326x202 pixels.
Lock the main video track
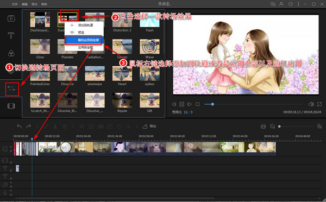11,151
